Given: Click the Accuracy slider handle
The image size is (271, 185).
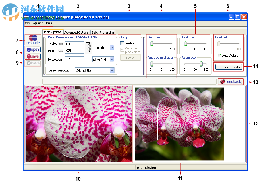Looking at the screenshot, I should click(201, 64).
